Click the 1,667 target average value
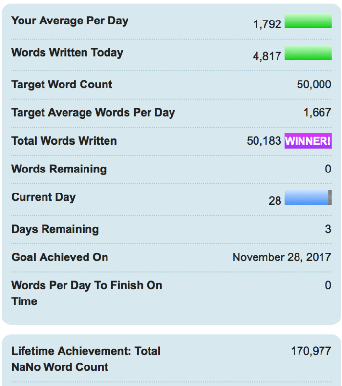The width and height of the screenshot is (342, 386). (x=317, y=113)
